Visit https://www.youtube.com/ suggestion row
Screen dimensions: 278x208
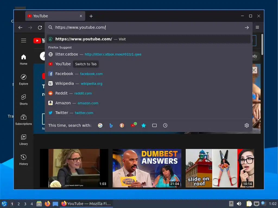pyautogui.click(x=149, y=39)
